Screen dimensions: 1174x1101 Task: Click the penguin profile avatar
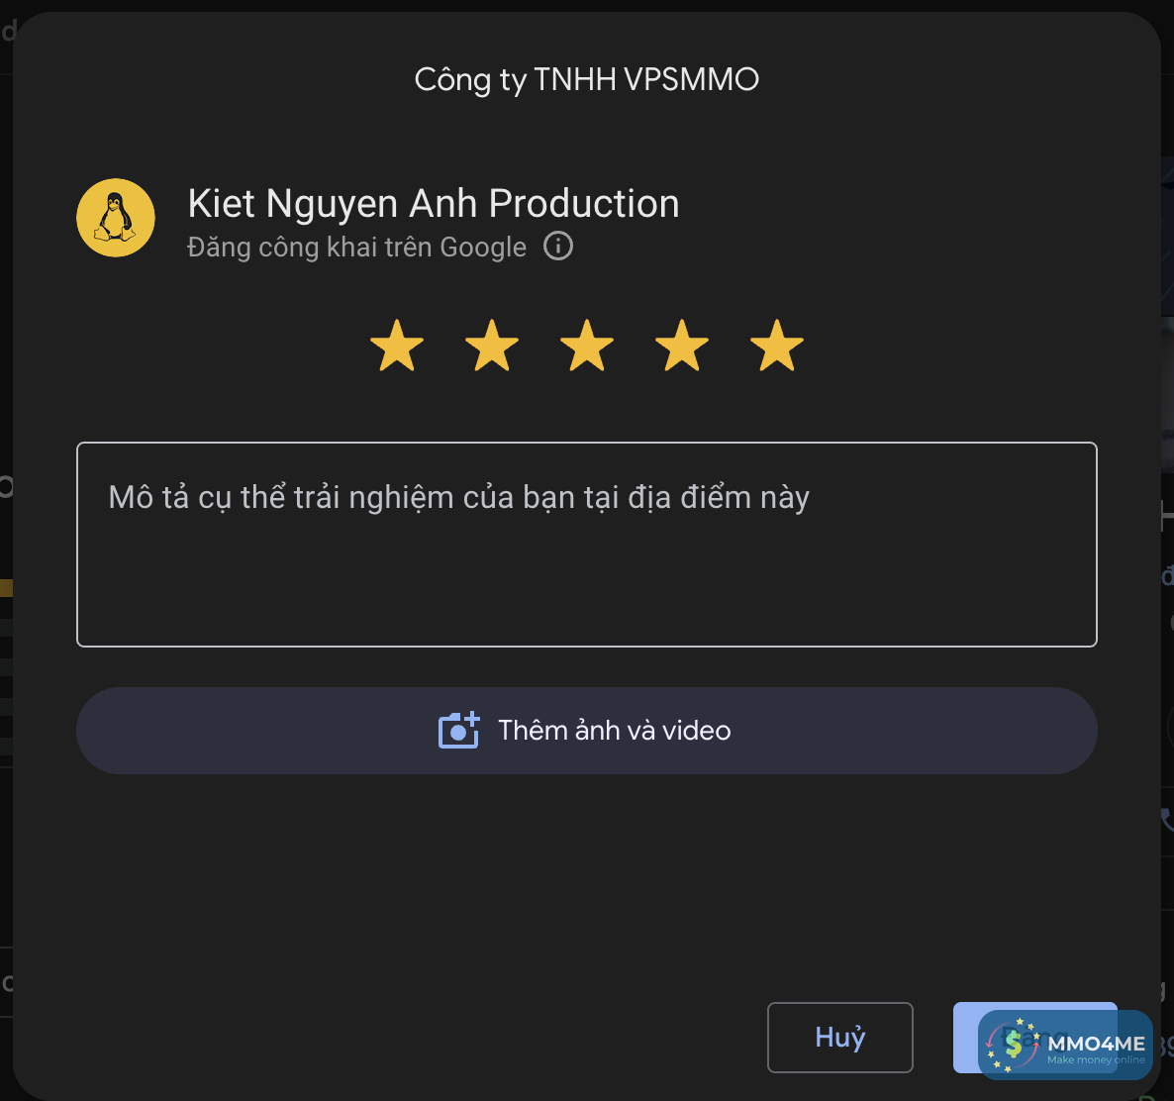pos(116,218)
